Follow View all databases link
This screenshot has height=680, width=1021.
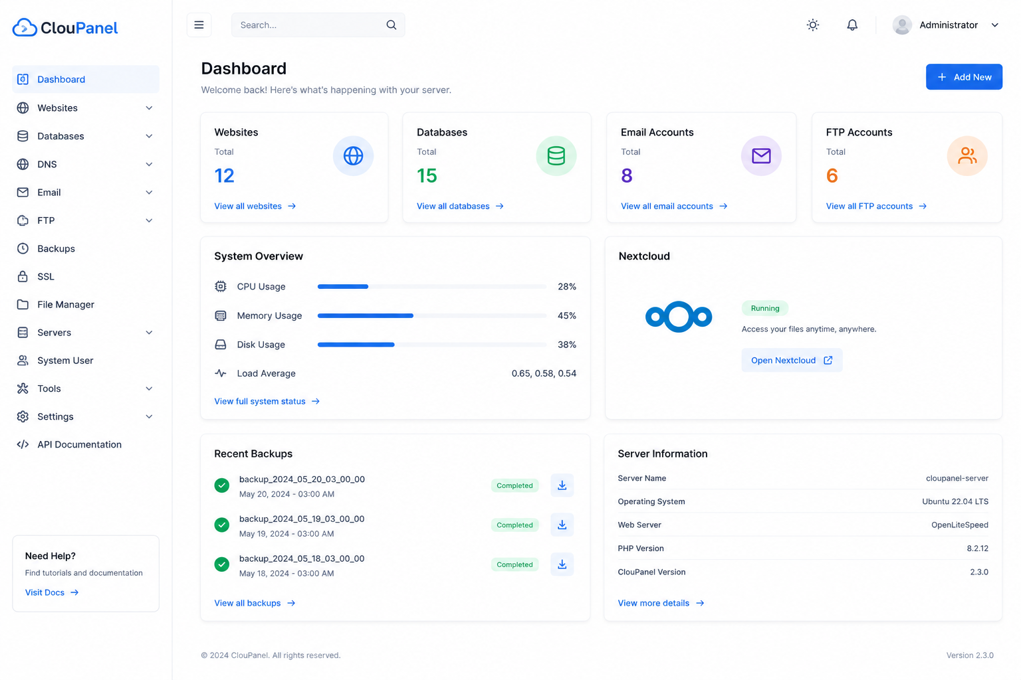pyautogui.click(x=460, y=206)
